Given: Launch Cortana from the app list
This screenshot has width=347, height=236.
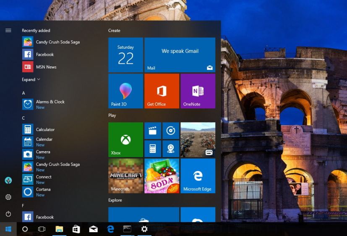Looking at the screenshot, I should pos(37,192).
